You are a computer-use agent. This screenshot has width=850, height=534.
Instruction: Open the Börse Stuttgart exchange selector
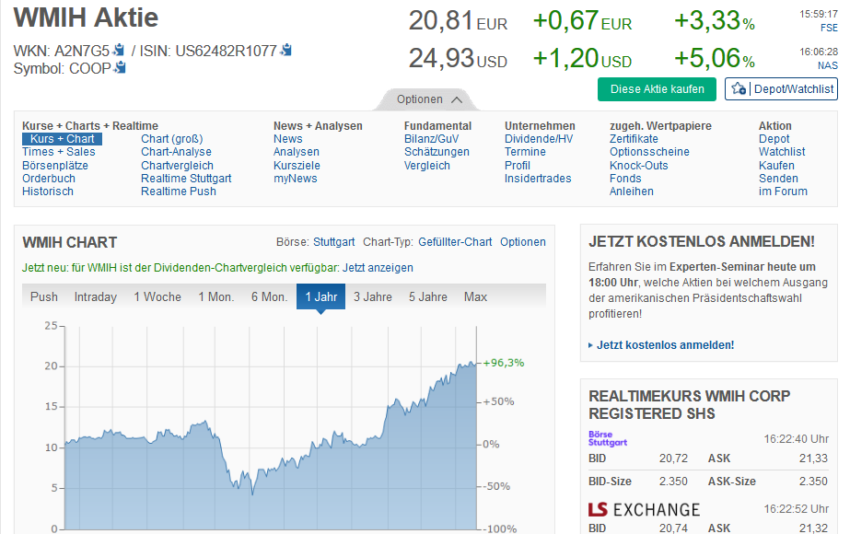pos(333,242)
